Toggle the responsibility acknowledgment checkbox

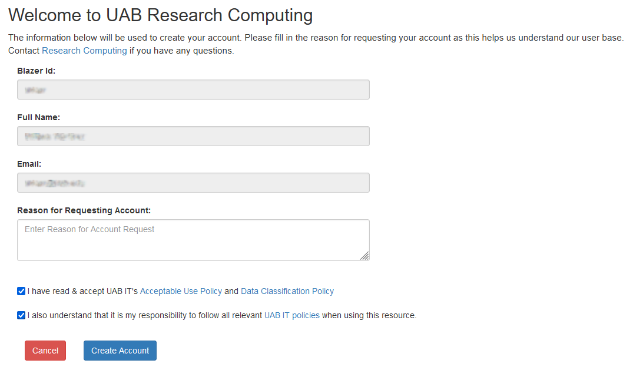(x=22, y=315)
